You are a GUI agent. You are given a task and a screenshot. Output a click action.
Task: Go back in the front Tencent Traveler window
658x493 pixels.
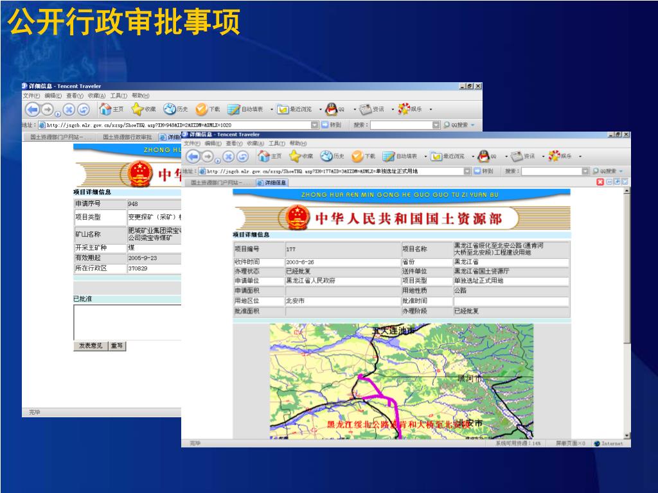point(193,157)
